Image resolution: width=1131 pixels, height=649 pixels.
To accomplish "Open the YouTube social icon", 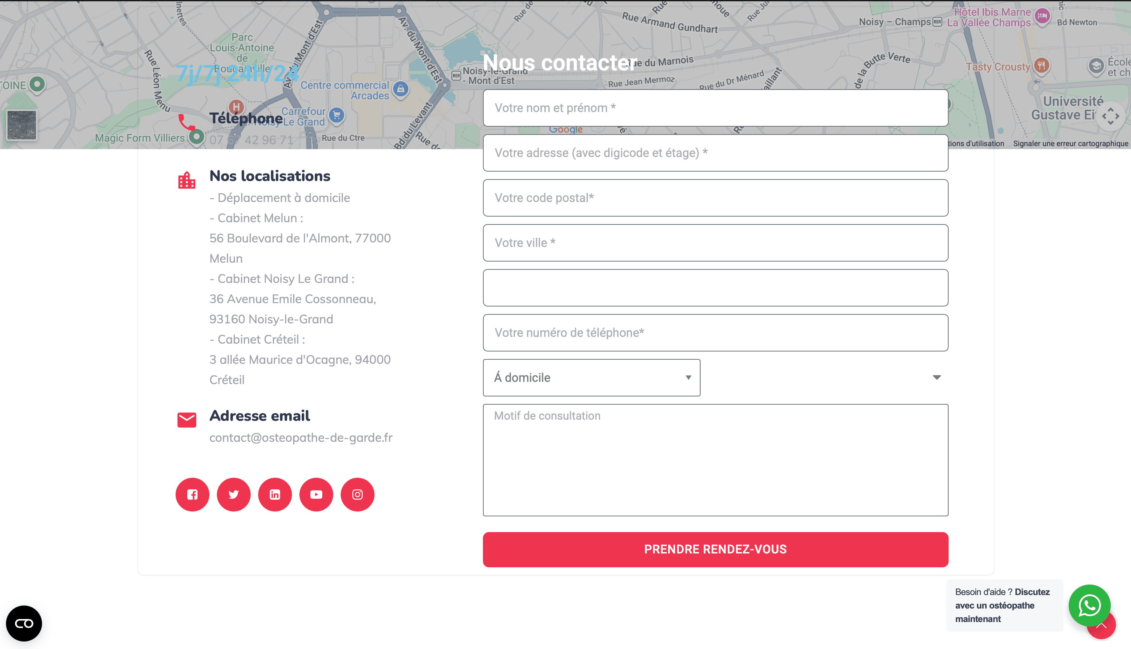I will 316,494.
